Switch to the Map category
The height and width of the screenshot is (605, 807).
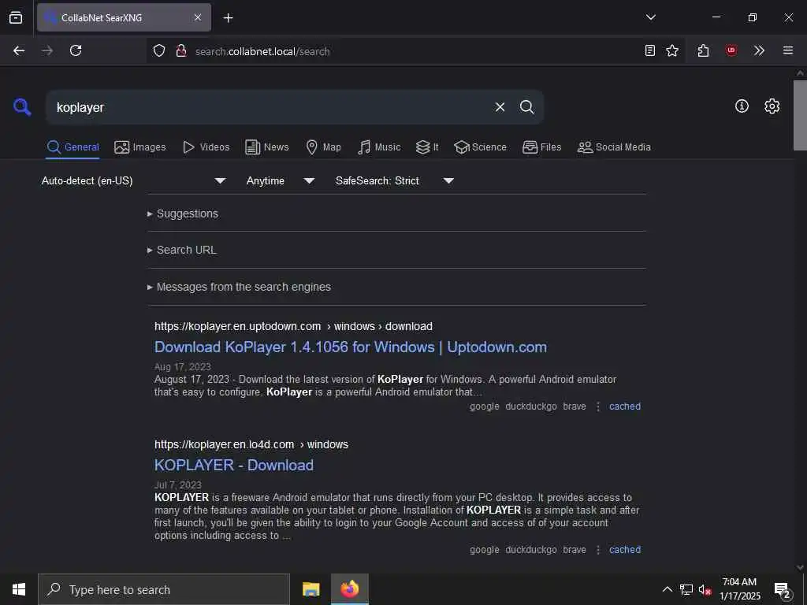pos(323,147)
